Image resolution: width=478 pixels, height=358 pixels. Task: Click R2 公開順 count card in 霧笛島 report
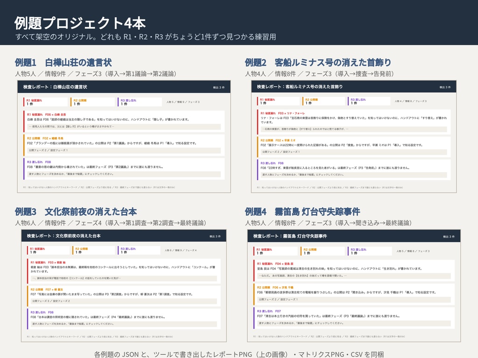323,251
